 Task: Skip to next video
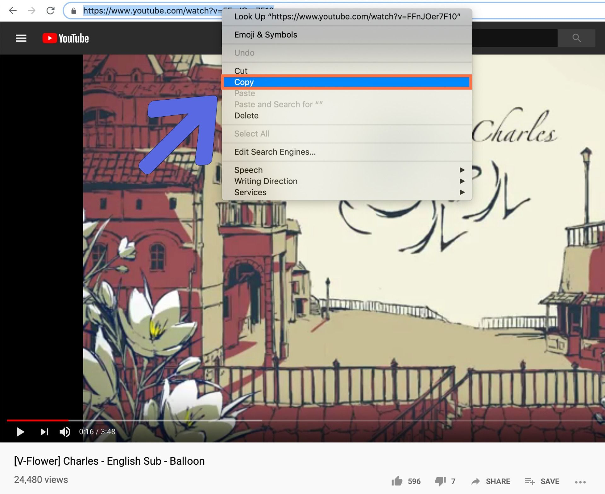click(x=44, y=432)
